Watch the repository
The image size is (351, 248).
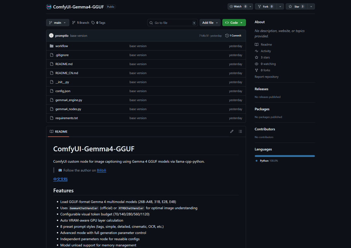click(238, 7)
